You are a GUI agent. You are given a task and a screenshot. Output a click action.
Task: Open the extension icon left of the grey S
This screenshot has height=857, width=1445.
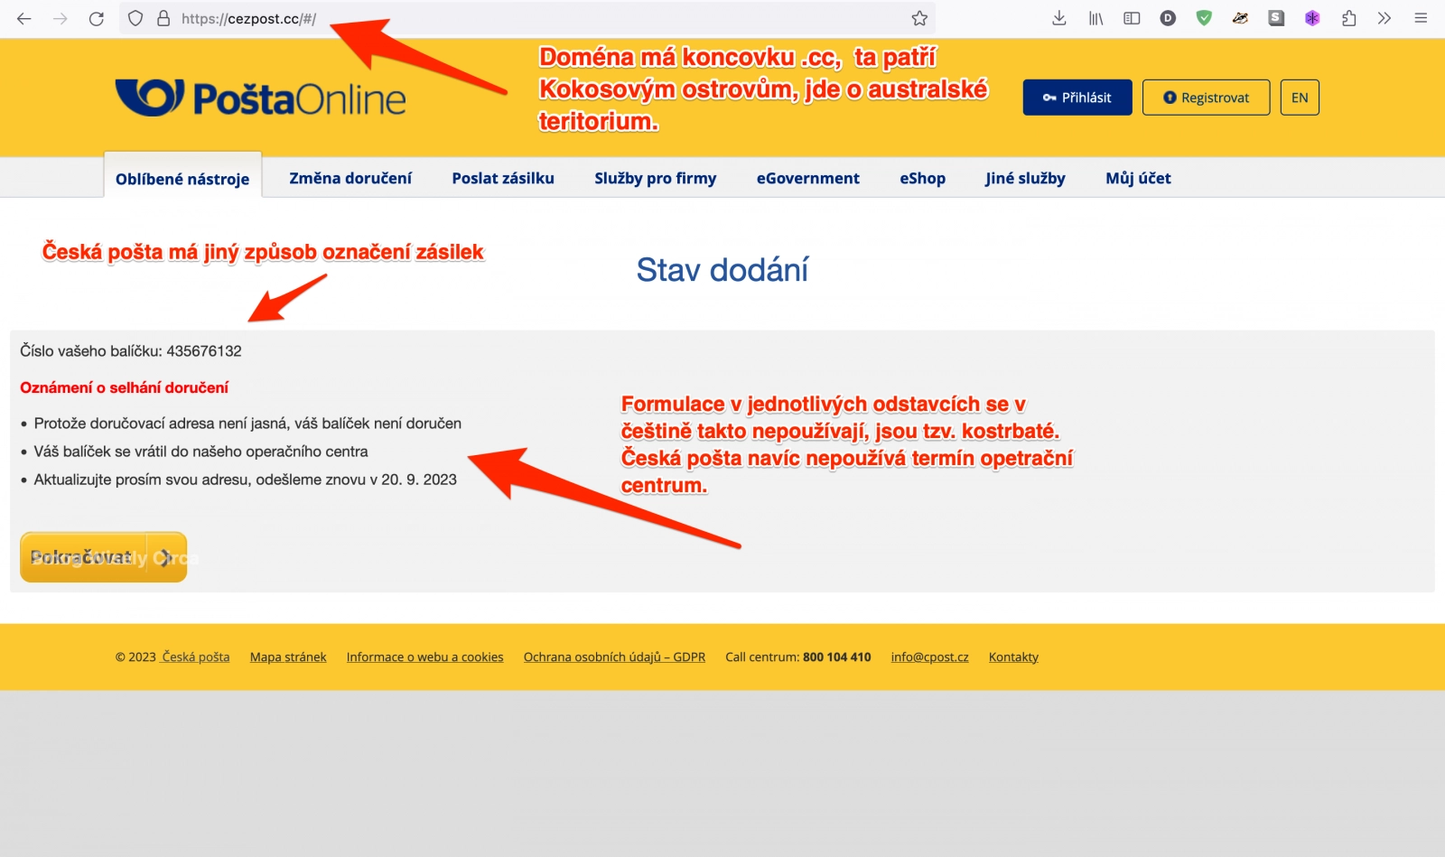1240,18
